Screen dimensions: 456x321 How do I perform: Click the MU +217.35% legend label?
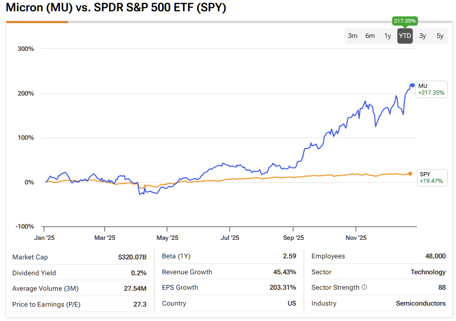(431, 89)
